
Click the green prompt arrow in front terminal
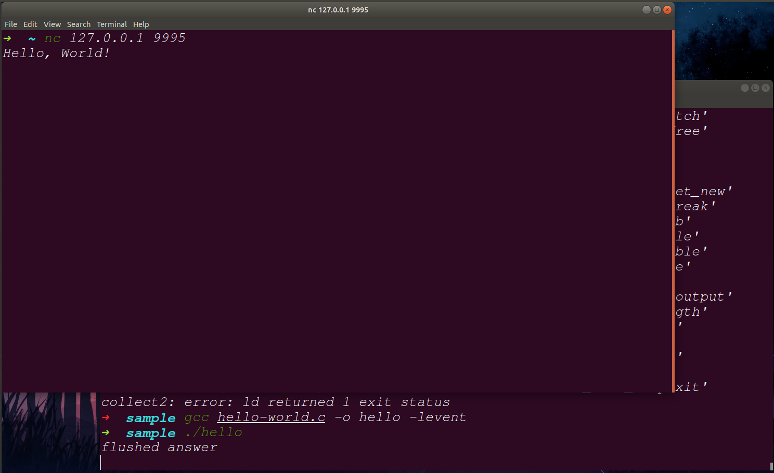[7, 38]
